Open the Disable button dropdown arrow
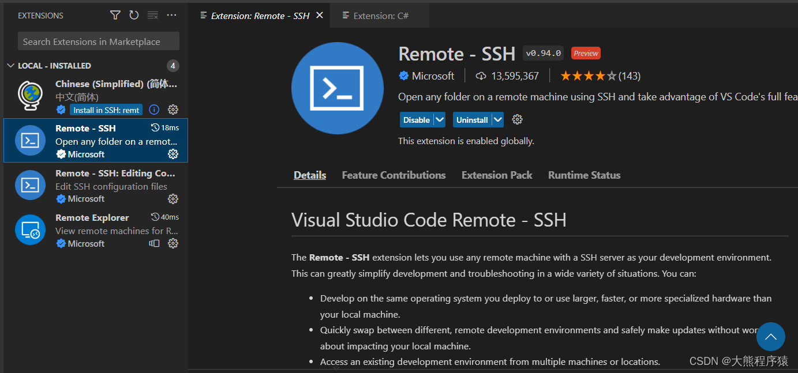This screenshot has height=373, width=798. (440, 119)
